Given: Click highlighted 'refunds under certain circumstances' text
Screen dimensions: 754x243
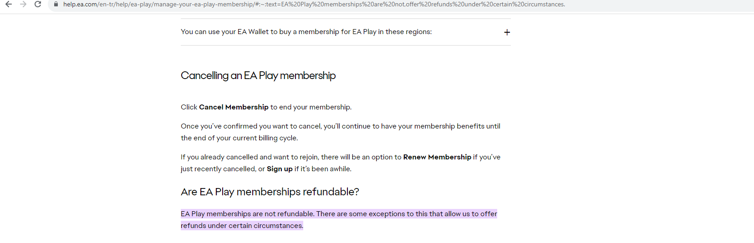Looking at the screenshot, I should (241, 226).
